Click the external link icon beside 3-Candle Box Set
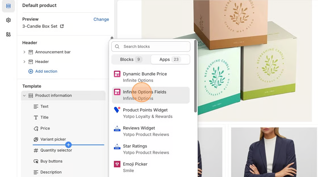Screen dimensions: 318x177 tap(62, 26)
